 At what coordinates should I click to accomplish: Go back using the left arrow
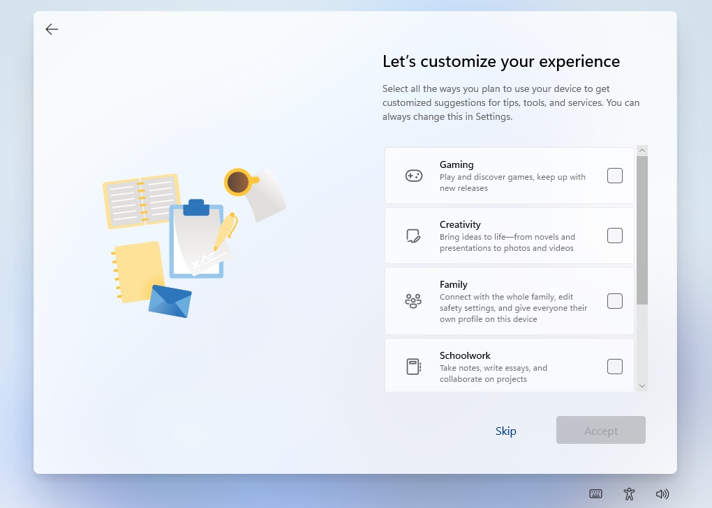[52, 29]
